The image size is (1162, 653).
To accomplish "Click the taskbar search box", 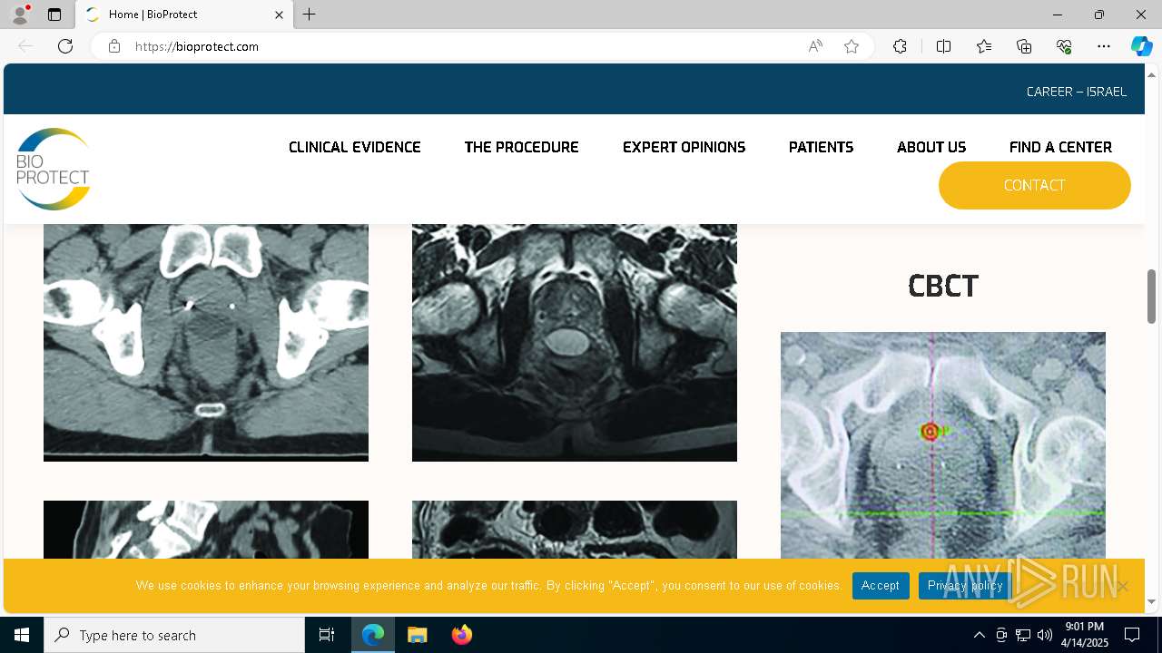I will tap(174, 635).
